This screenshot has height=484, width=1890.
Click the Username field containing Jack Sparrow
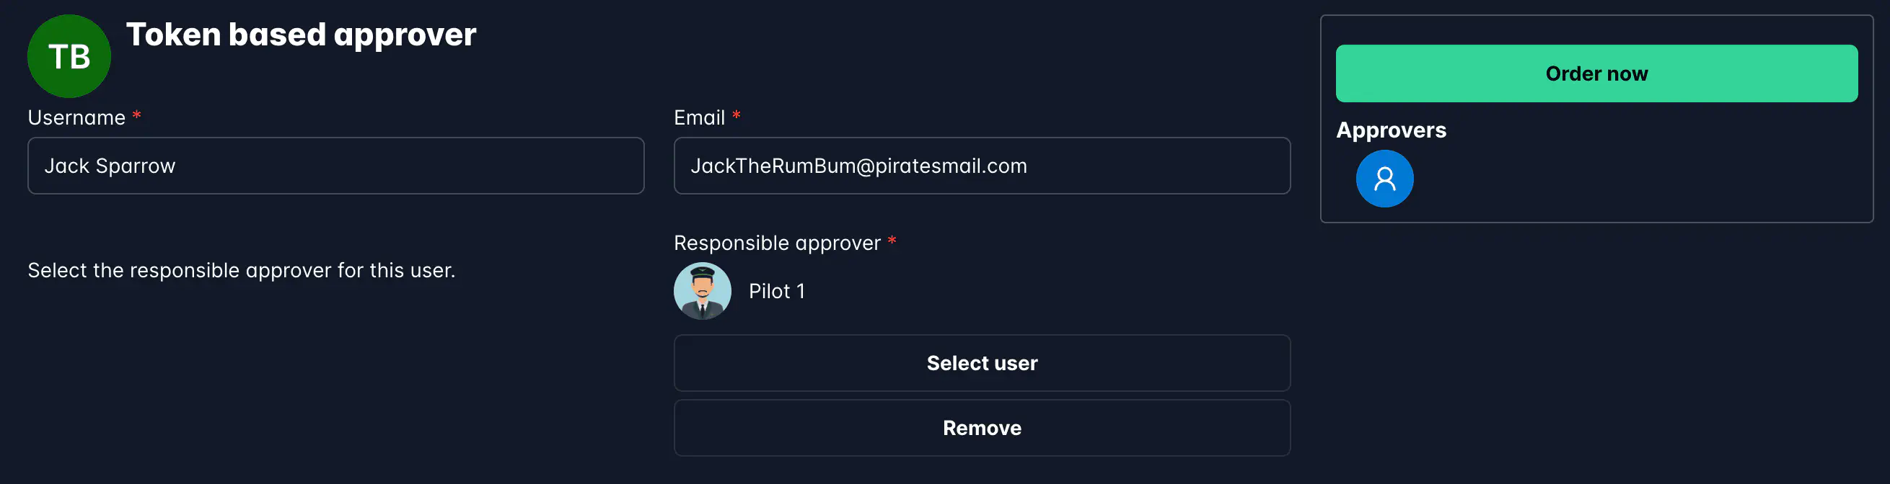[x=336, y=166]
